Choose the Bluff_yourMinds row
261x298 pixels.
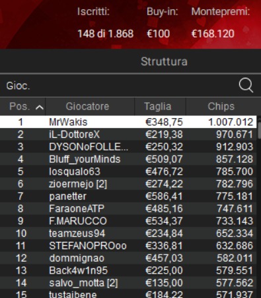pos(128,159)
